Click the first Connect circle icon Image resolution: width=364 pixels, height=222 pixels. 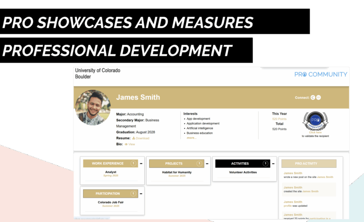point(313,98)
